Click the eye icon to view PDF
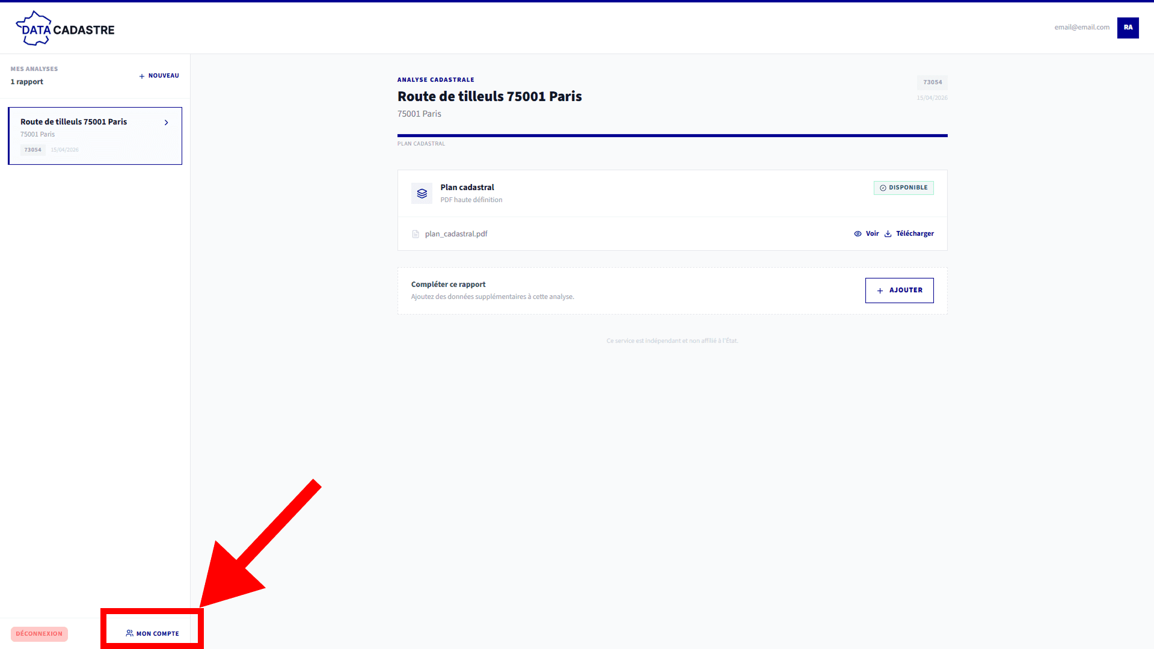Image resolution: width=1154 pixels, height=649 pixels. tap(858, 234)
